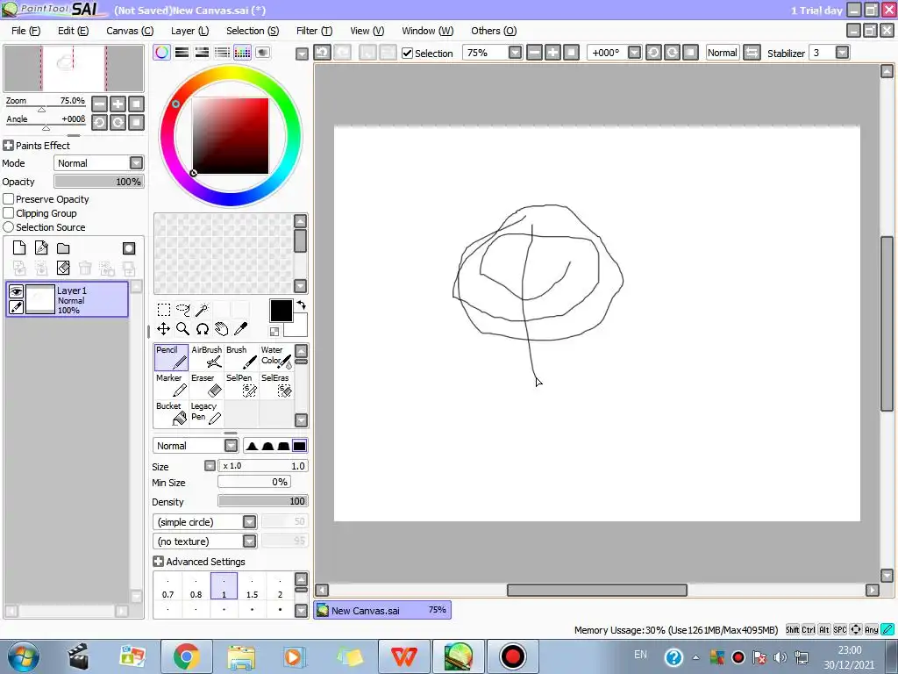898x674 pixels.
Task: Pick the eyedropper color picker tool
Action: pyautogui.click(x=241, y=329)
